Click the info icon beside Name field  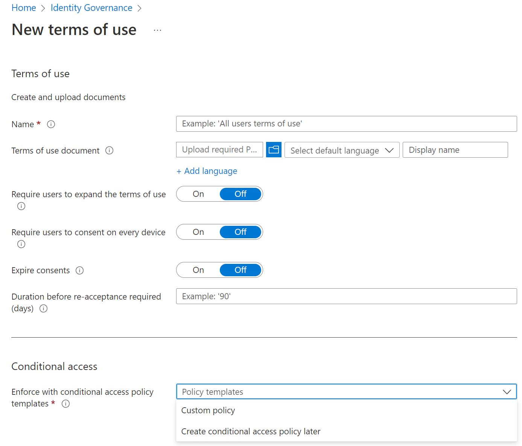tap(51, 124)
